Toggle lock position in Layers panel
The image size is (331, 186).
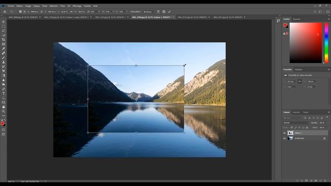[x=299, y=128]
